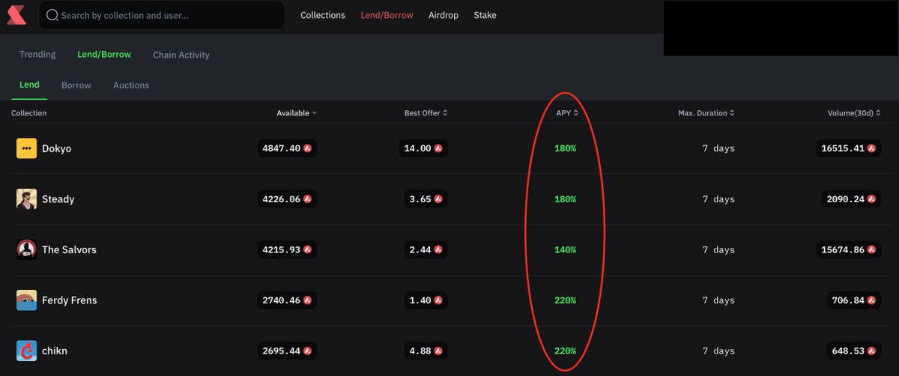Click the Dokyo collection avatar
The image size is (899, 376).
(x=26, y=148)
